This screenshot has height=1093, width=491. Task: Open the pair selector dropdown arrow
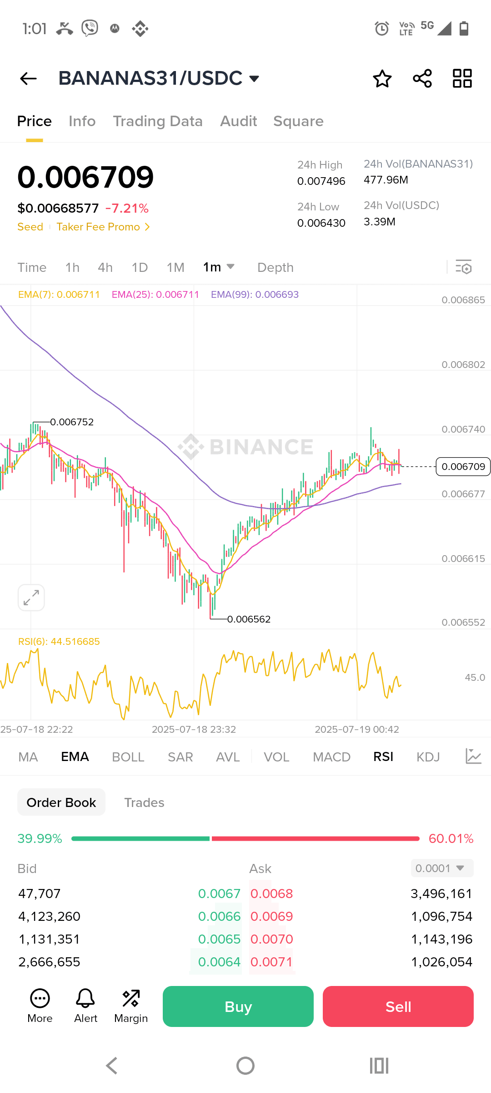pyautogui.click(x=254, y=79)
